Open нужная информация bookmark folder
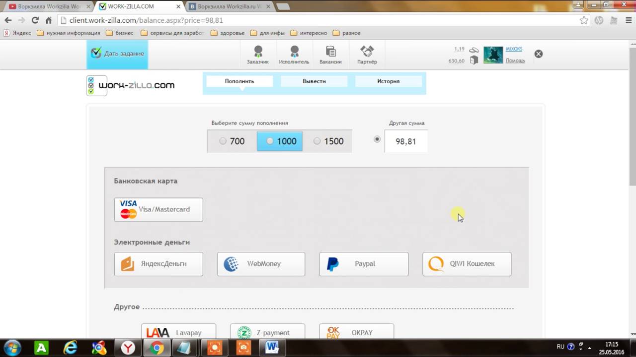 (68, 33)
